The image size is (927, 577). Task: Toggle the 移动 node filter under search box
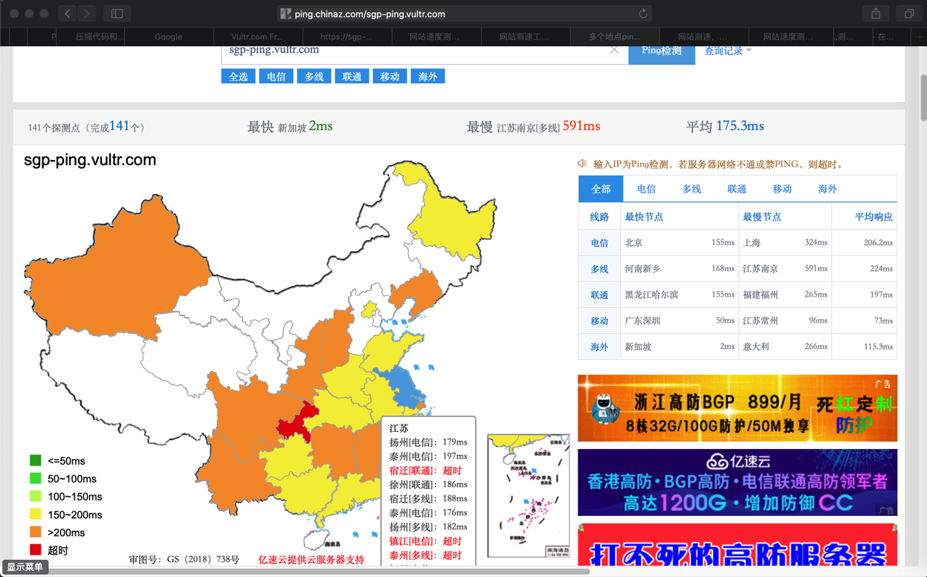(x=390, y=76)
